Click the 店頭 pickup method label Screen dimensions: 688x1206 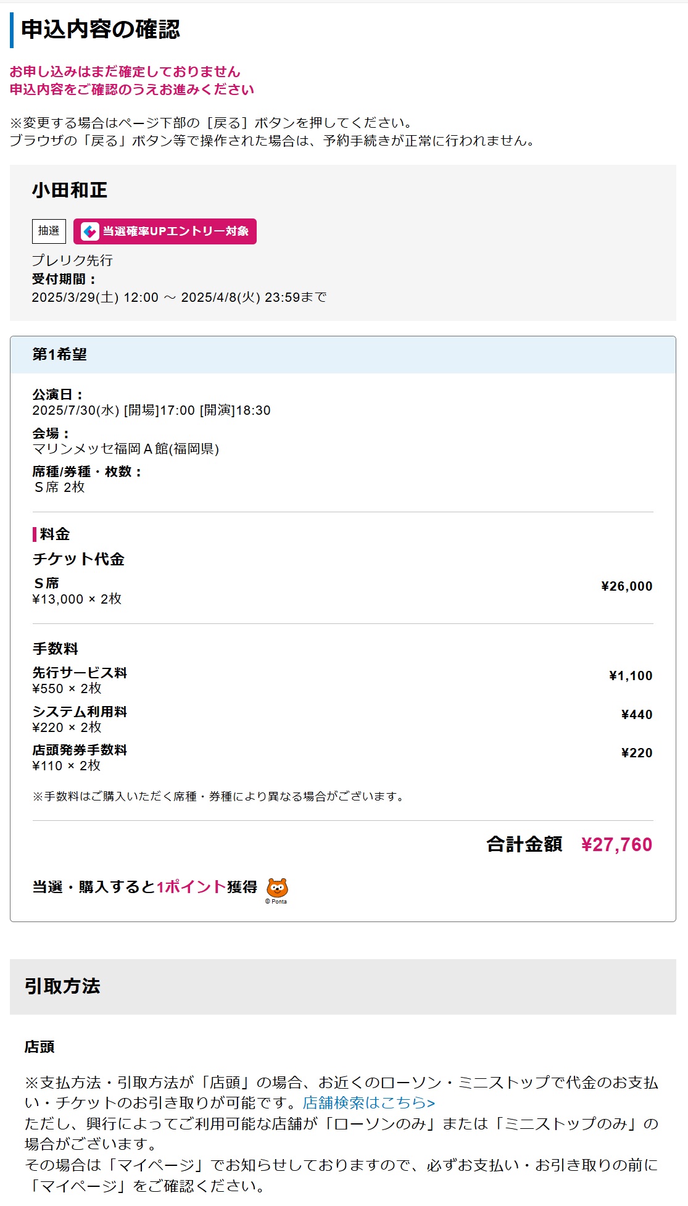pyautogui.click(x=39, y=1047)
